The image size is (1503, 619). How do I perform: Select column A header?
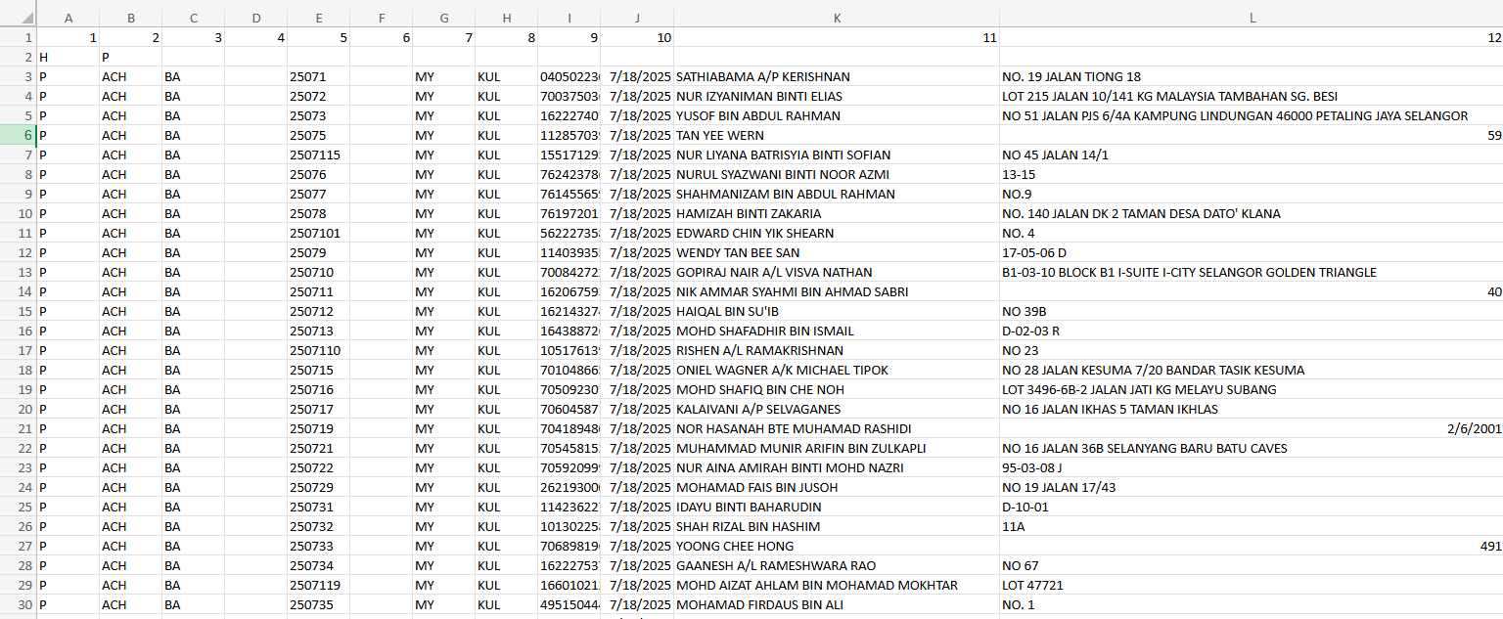68,18
